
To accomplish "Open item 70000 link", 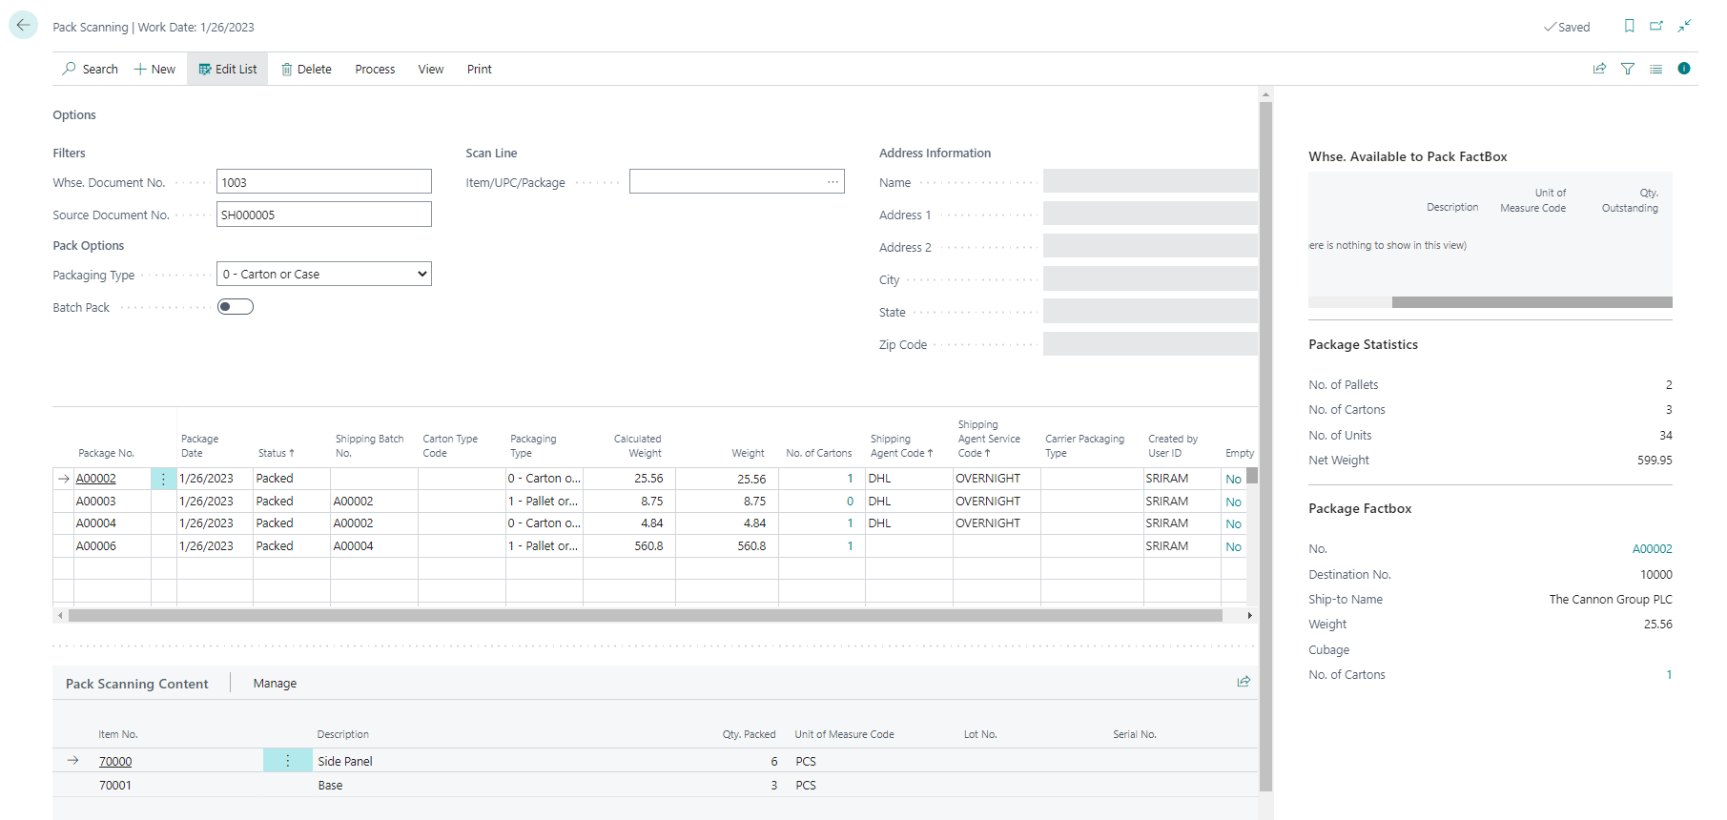I will click(115, 762).
